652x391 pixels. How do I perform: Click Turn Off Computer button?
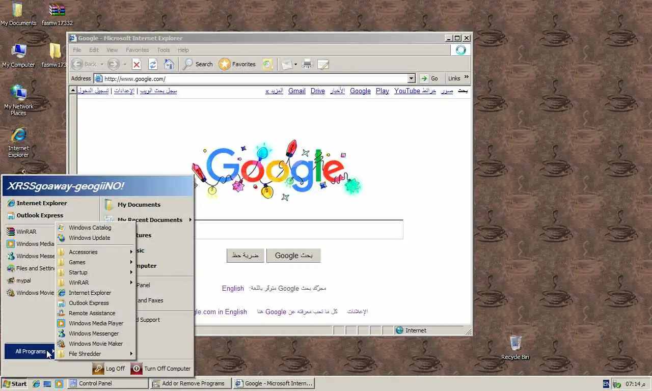coord(160,369)
